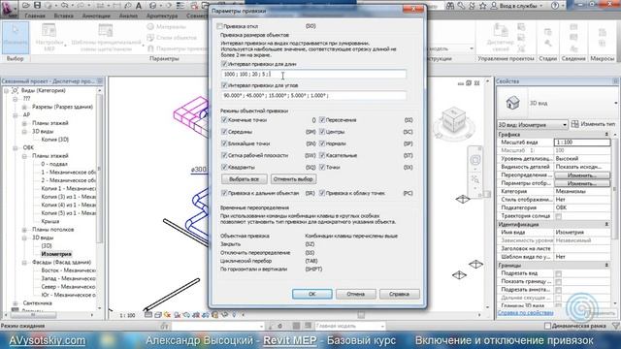Viewport: 621px width, 349px height.
Task: Click the panel schedule templates ribbon icon
Action: tap(106, 31)
